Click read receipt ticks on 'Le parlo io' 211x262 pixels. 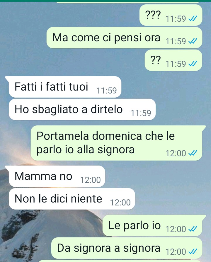(x=193, y=229)
